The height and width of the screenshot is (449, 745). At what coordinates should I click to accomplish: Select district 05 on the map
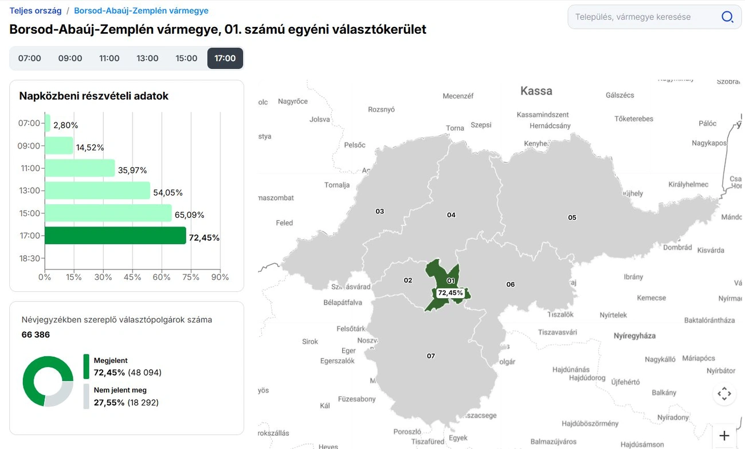click(x=572, y=217)
